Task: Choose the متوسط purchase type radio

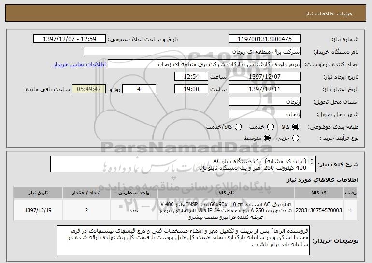Action: [x=267, y=138]
